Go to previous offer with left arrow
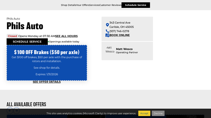This screenshot has height=118, width=211. coord(10,111)
